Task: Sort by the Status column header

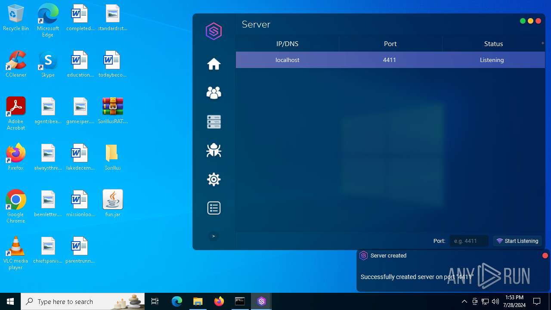Action: click(x=493, y=44)
